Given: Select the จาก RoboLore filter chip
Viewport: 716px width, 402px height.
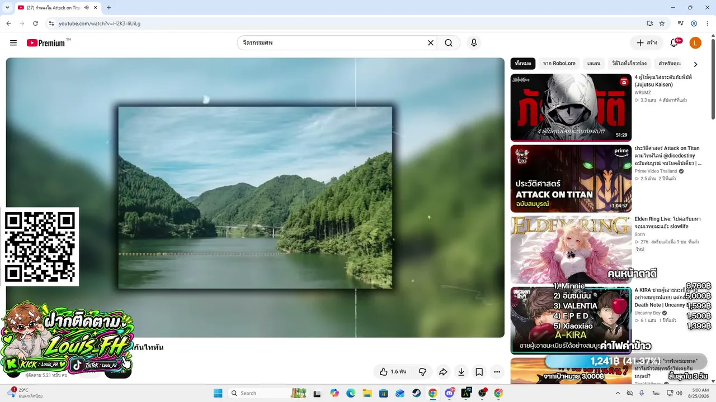Looking at the screenshot, I should tap(559, 64).
